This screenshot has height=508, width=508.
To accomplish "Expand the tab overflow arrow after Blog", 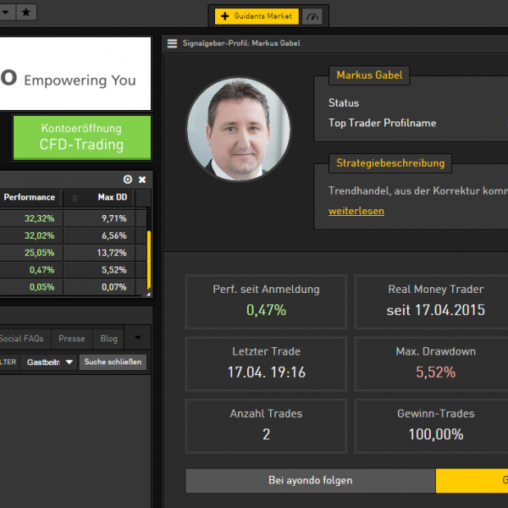I will [139, 338].
